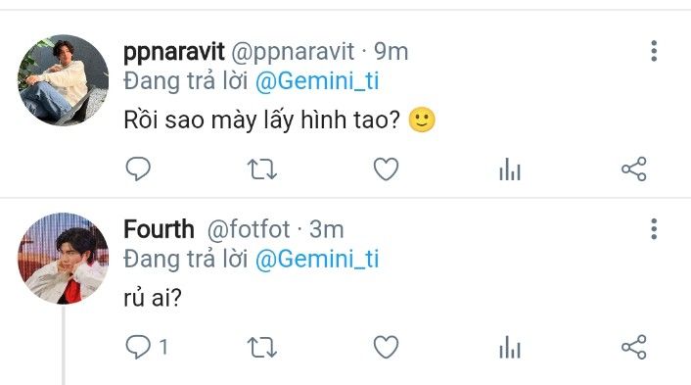This screenshot has width=691, height=385.
Task: Open Fourth display name
Action: (159, 229)
